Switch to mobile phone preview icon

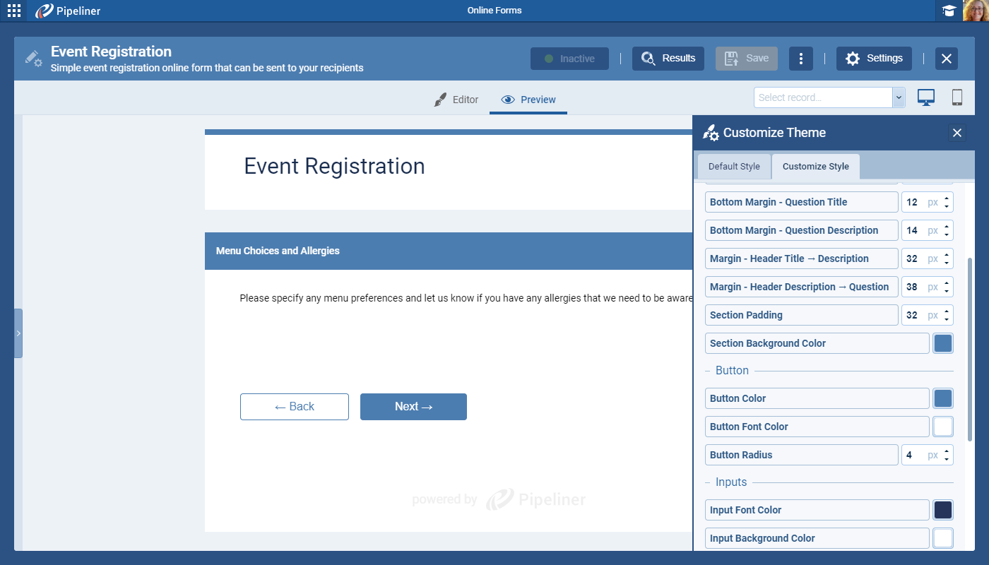coord(957,97)
